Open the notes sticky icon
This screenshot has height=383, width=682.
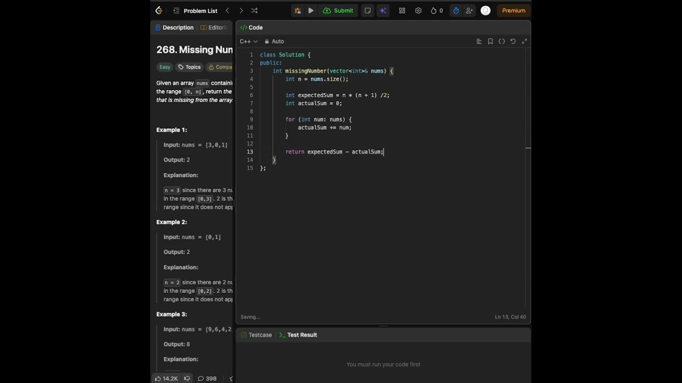[368, 11]
